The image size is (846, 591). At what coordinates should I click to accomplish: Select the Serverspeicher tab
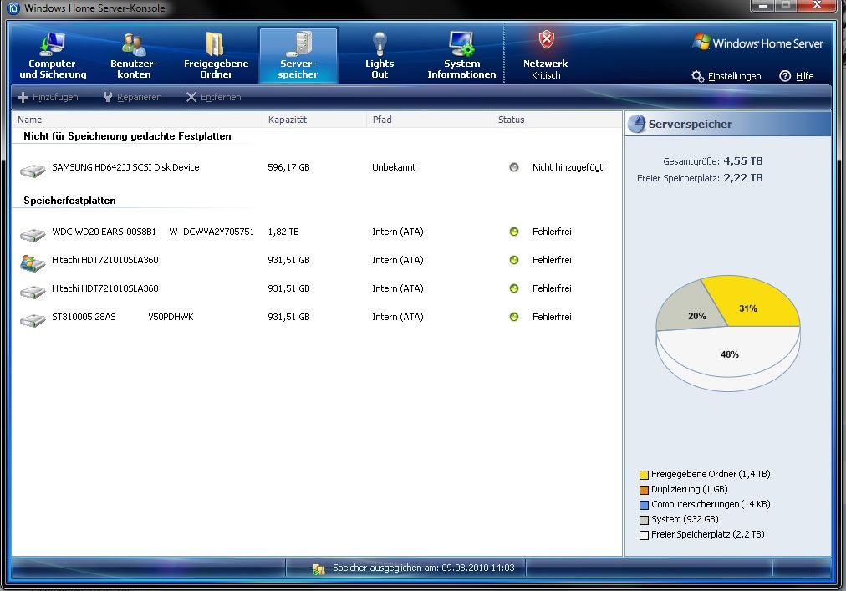(x=298, y=56)
